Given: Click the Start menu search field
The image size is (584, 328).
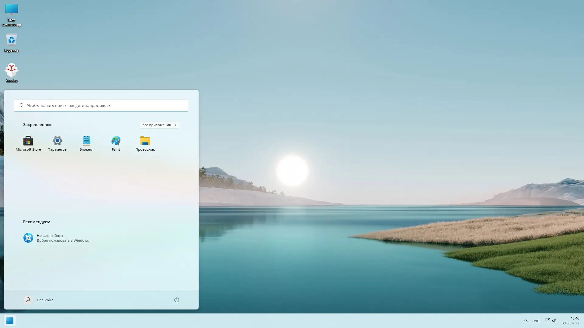Looking at the screenshot, I should [x=101, y=105].
